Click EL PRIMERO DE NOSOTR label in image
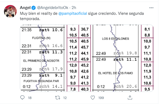The height and width of the screenshot is (104, 164). pos(41,61)
